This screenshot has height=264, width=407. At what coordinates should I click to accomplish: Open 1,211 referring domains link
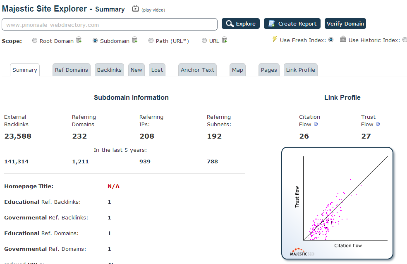click(x=81, y=162)
